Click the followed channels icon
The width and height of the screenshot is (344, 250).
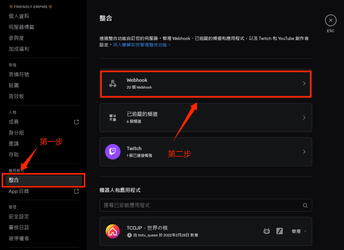click(113, 118)
